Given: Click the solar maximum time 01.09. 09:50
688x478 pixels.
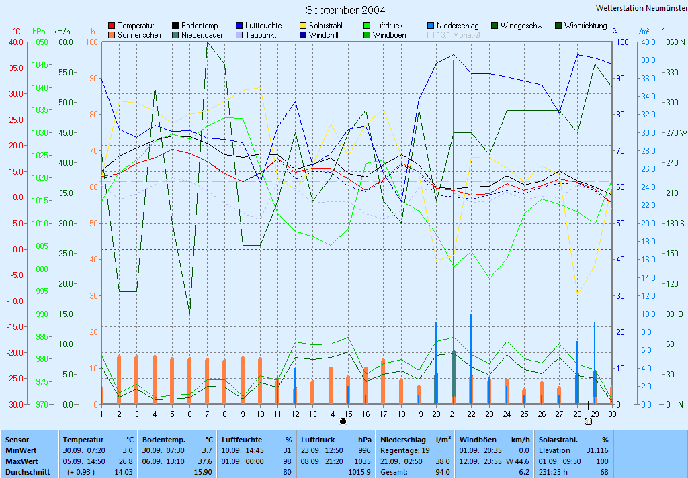Looking at the screenshot, I should point(560,461).
